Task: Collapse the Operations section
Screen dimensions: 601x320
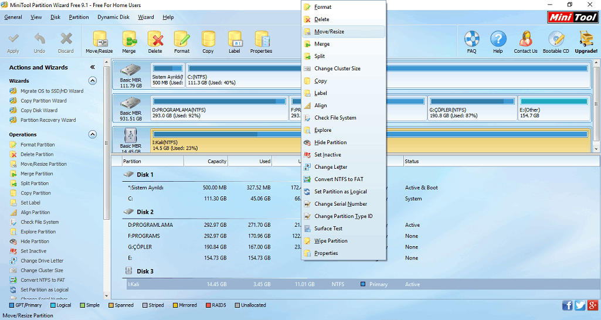Action: point(93,134)
